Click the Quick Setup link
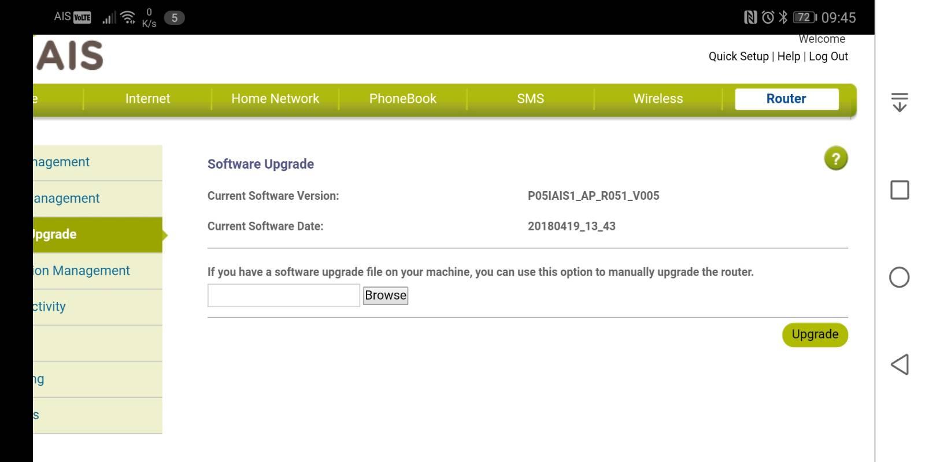Viewport: 925px width, 462px height. (x=739, y=57)
